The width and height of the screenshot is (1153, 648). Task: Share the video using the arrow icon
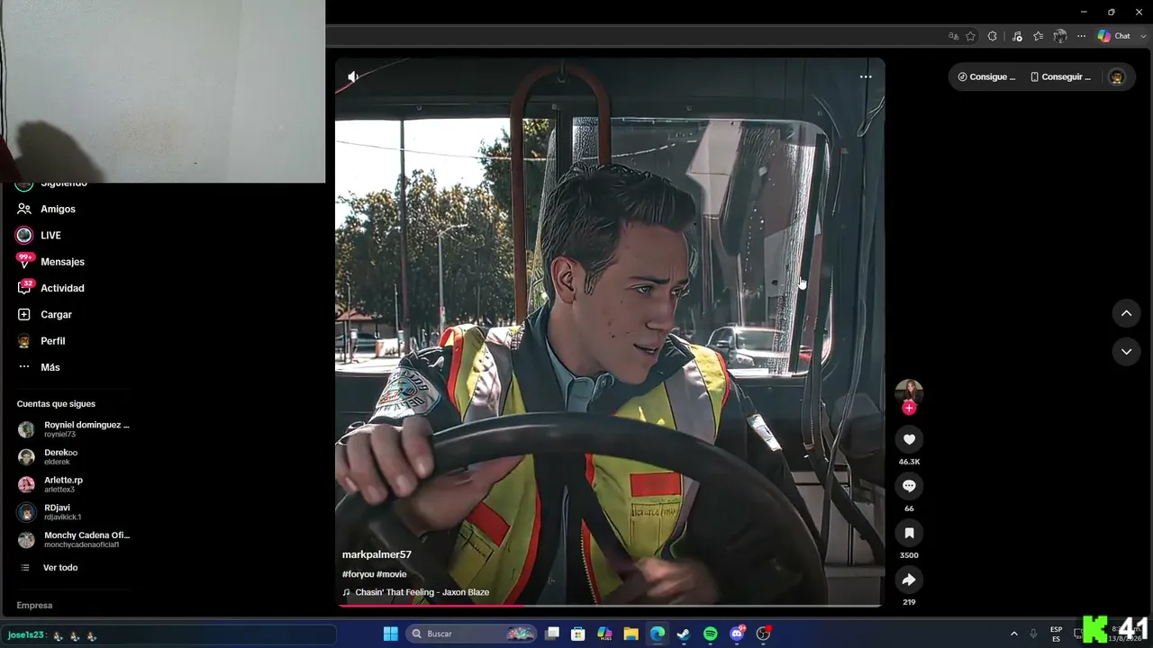click(x=909, y=580)
